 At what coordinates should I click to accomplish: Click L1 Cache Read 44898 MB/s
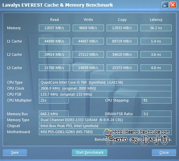(x=54, y=41)
